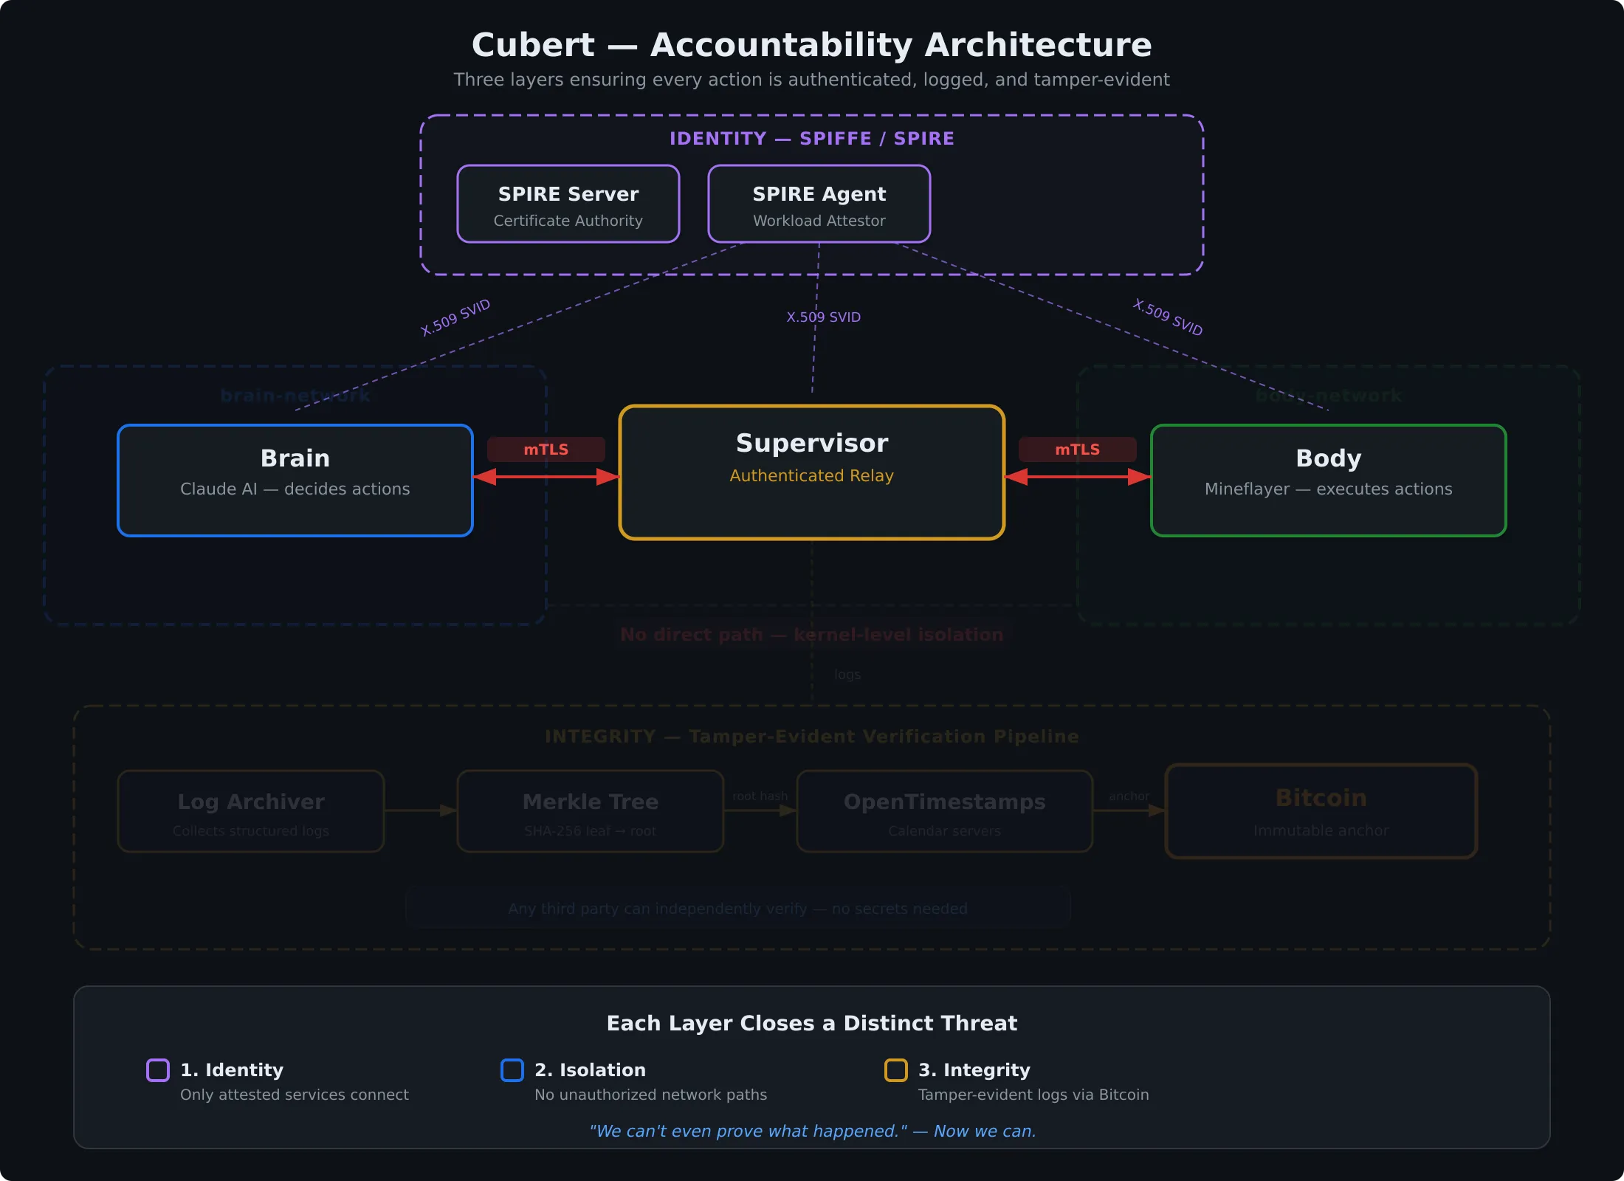Select the Each Layer Closes a Distinct Threat panel

(x=812, y=1023)
